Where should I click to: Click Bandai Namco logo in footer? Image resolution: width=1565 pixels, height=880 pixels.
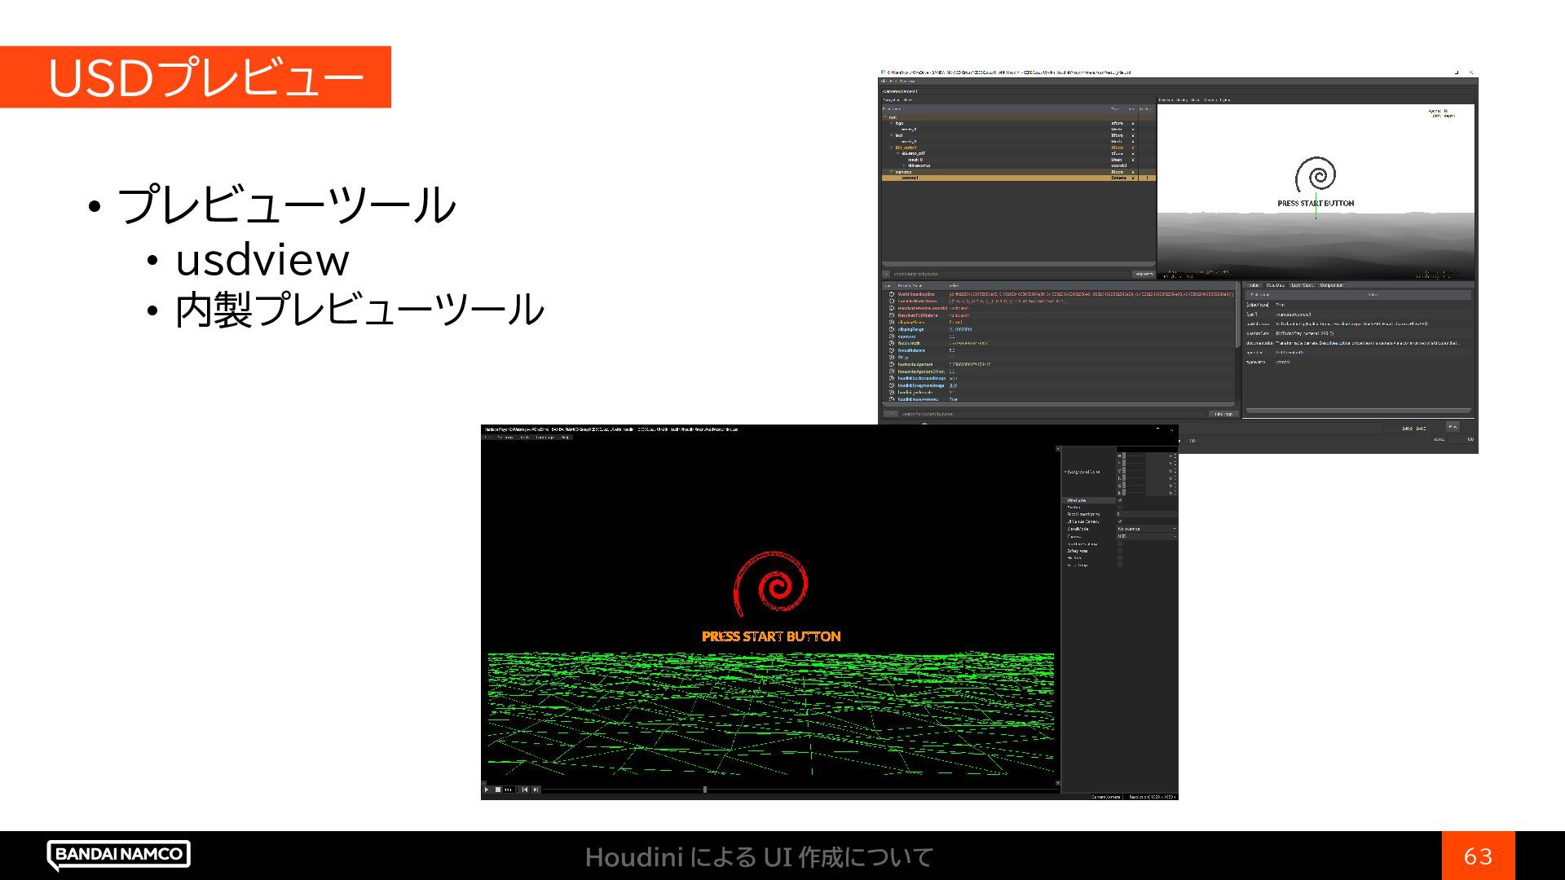(x=119, y=855)
